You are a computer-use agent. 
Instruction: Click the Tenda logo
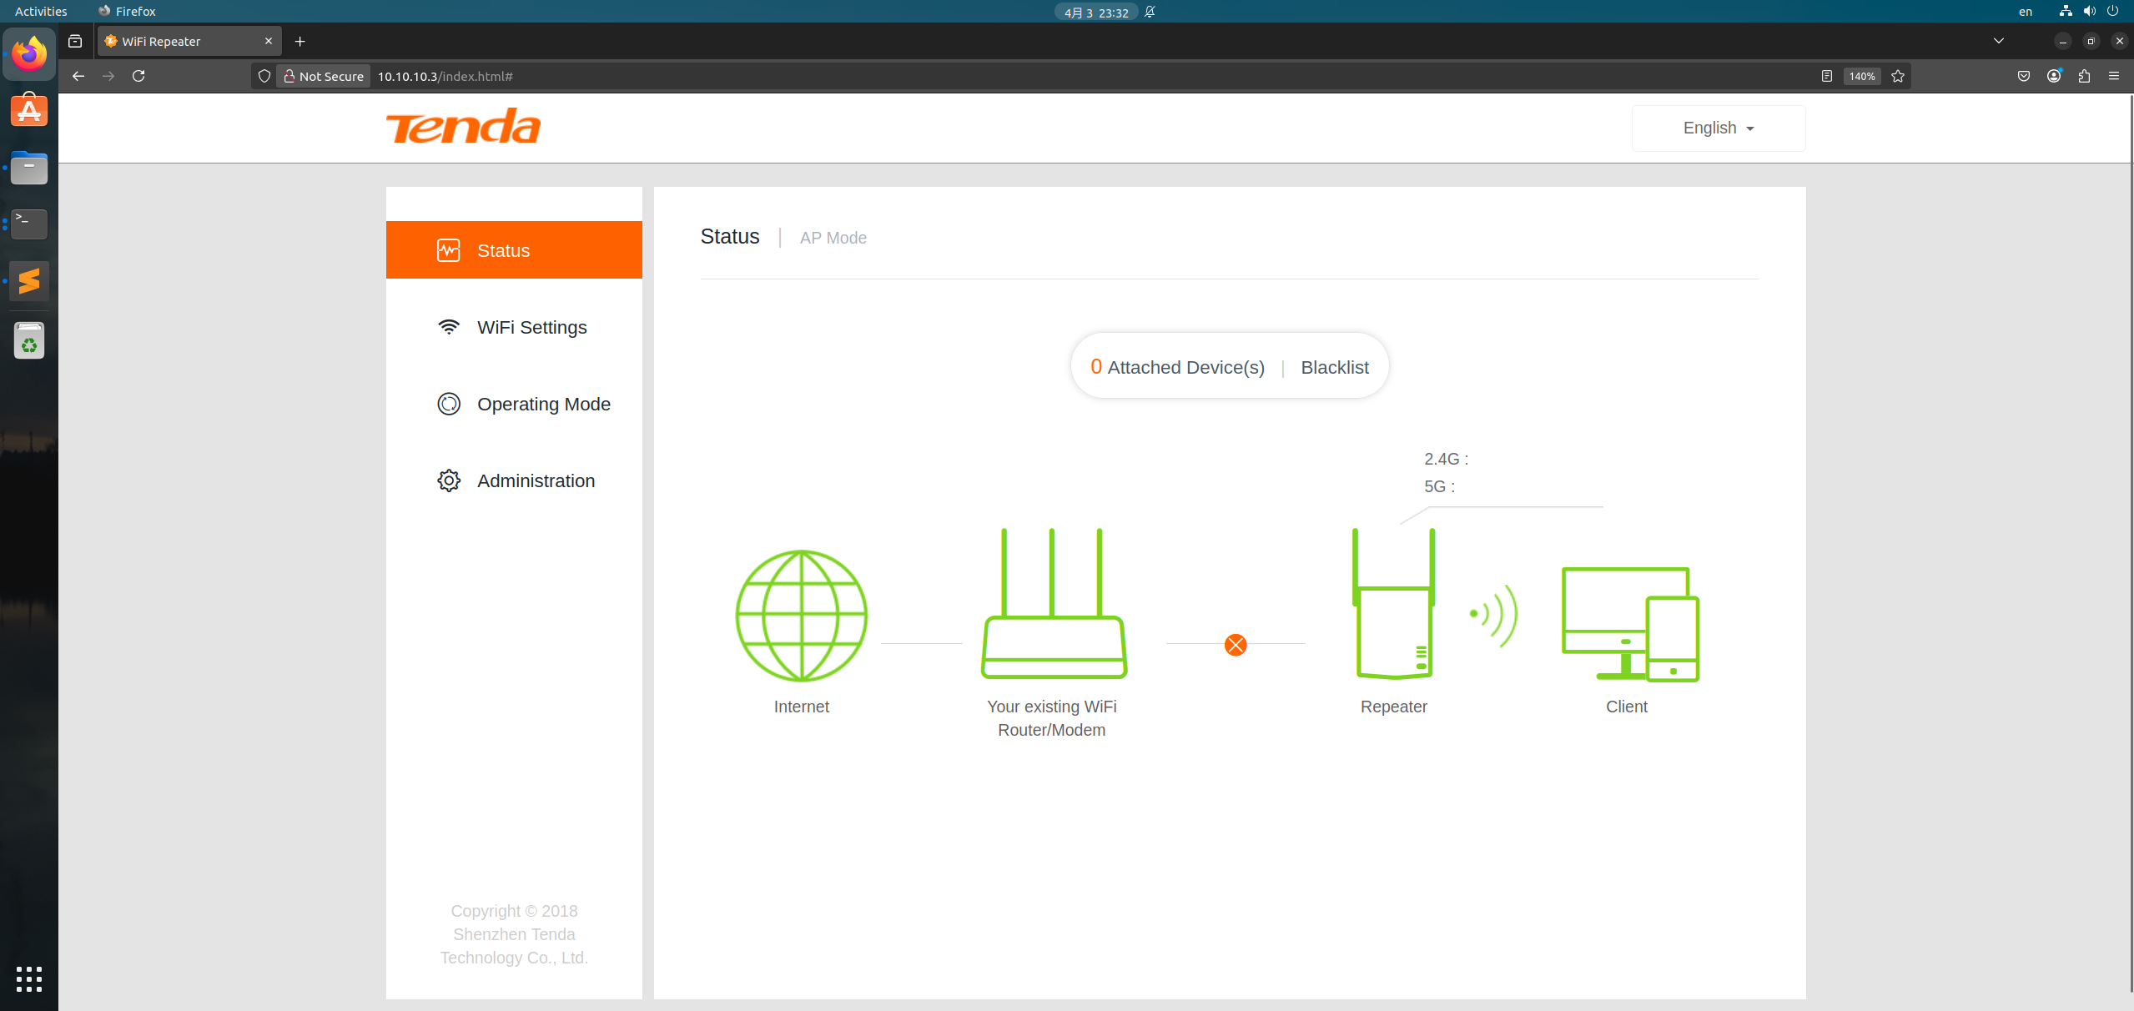tap(463, 127)
